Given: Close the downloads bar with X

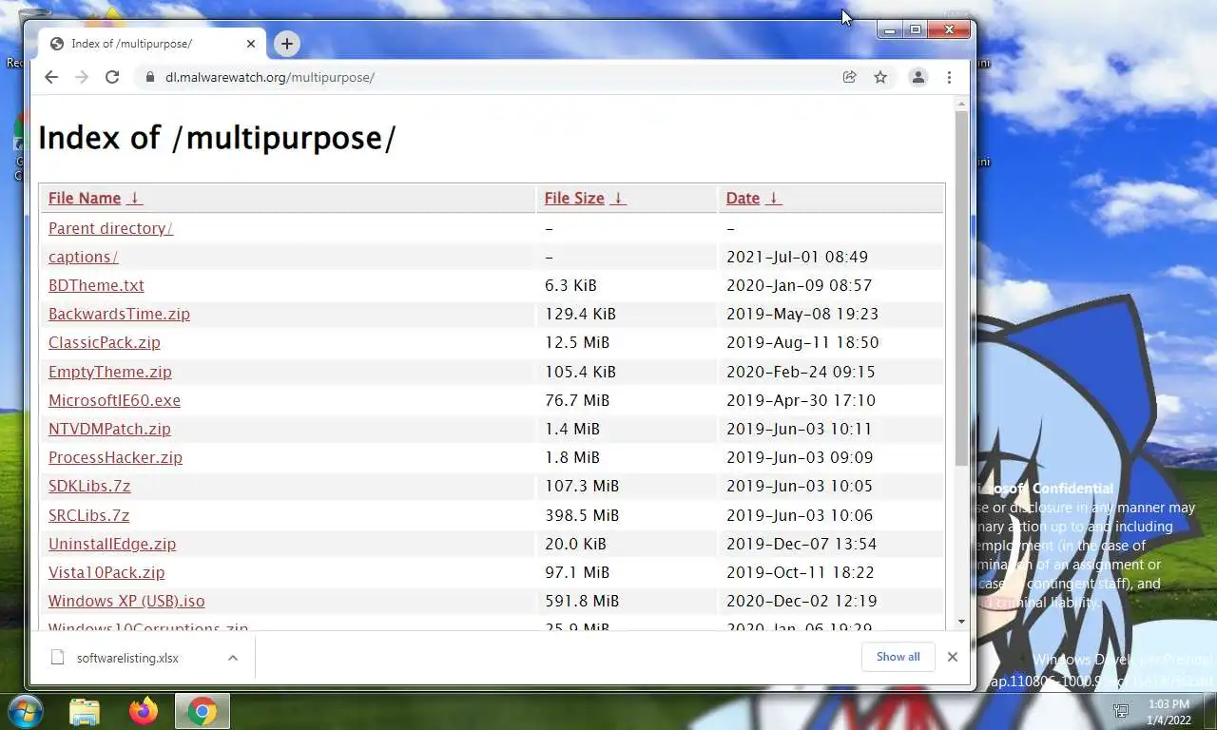Looking at the screenshot, I should pyautogui.click(x=952, y=657).
